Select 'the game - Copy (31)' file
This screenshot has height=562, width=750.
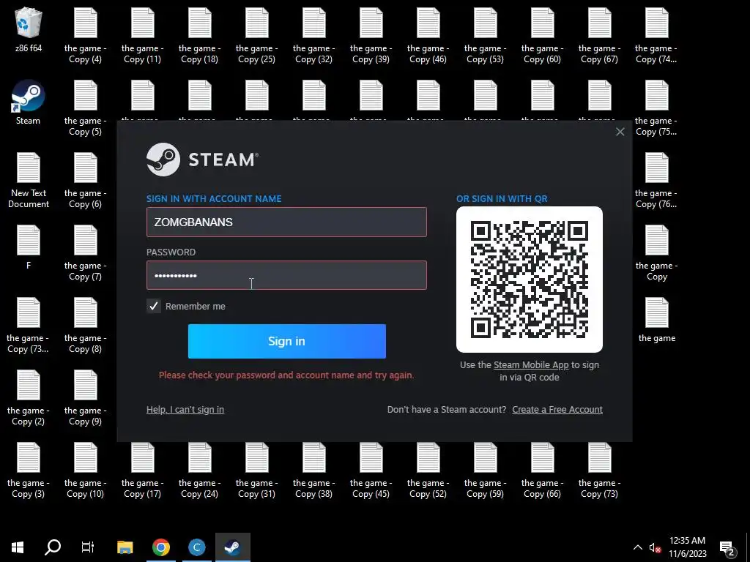coord(256,471)
